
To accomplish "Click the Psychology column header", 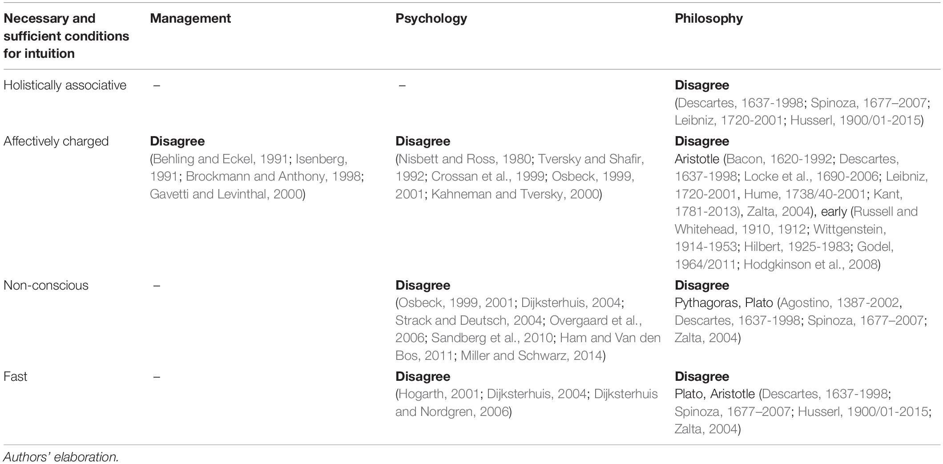I will (x=431, y=18).
